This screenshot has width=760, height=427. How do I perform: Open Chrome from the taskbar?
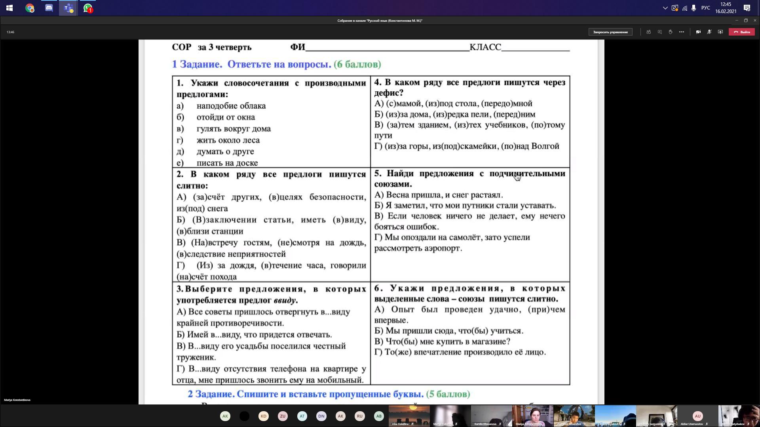coord(30,8)
